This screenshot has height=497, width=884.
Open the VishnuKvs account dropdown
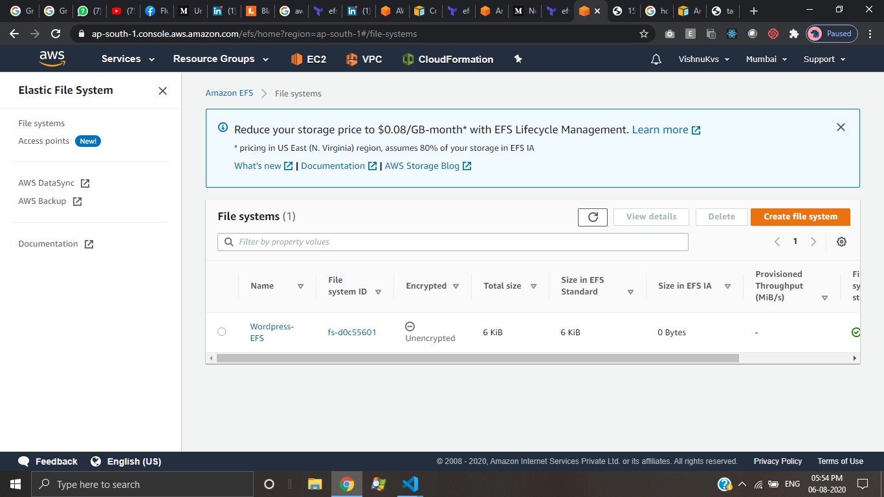[x=704, y=59]
